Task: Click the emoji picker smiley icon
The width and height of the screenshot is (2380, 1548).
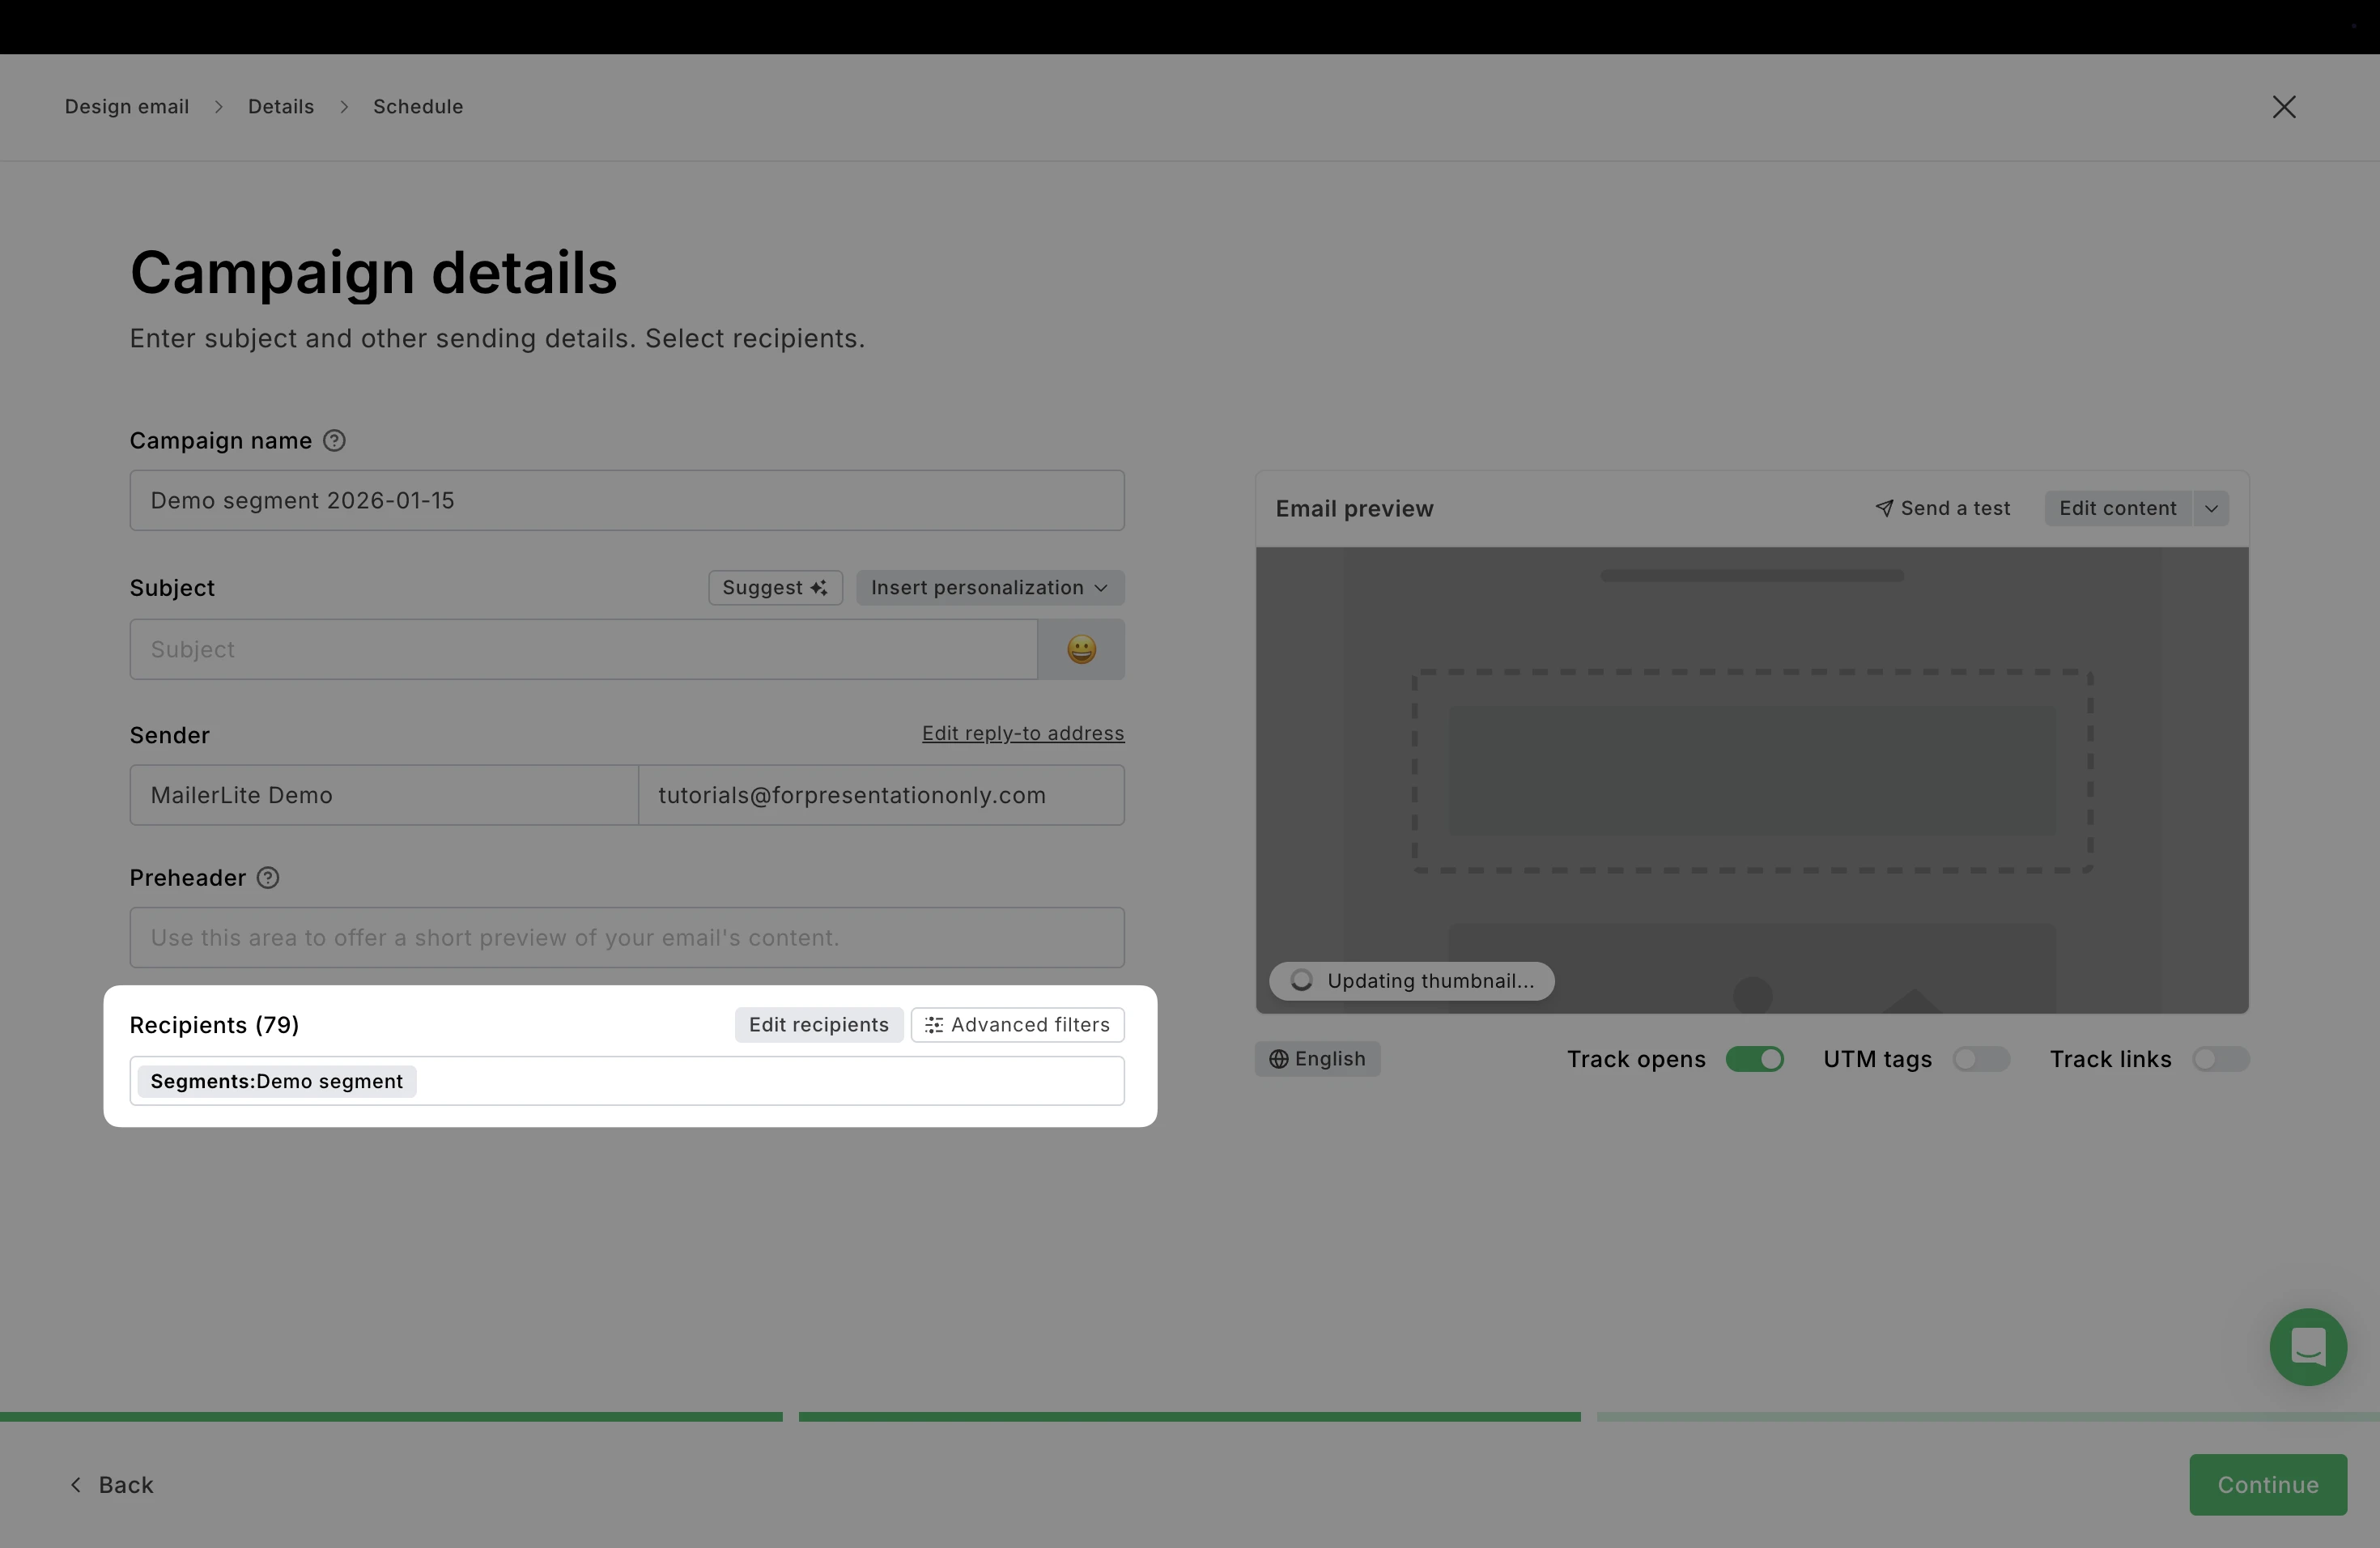Action: (x=1081, y=650)
